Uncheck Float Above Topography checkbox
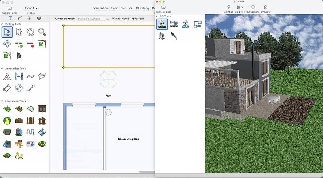The image size is (323, 178). (x=113, y=19)
